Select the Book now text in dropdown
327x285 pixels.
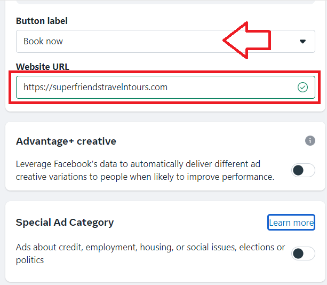[43, 41]
